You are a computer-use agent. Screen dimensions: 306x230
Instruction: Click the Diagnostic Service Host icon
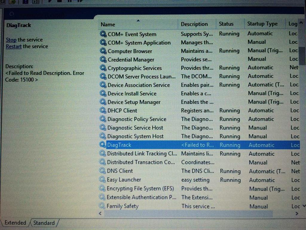(103, 128)
